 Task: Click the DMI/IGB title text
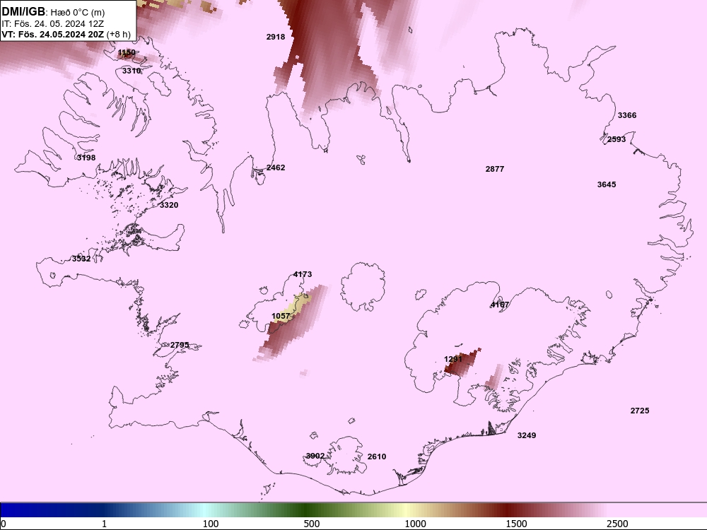coord(23,11)
